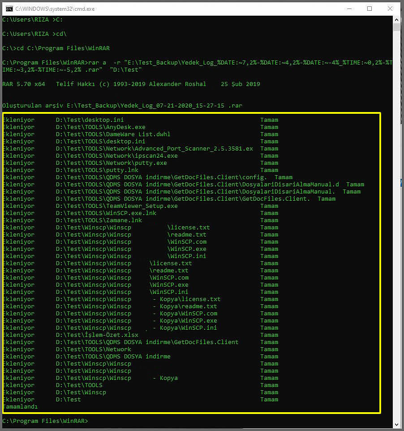Click the cmd.exe title bar icon
The image size is (404, 431).
9,9
